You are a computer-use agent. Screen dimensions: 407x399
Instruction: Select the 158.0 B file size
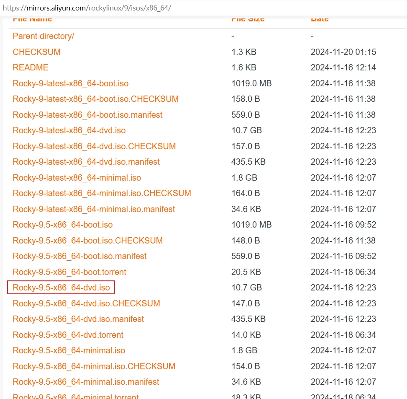[x=246, y=99]
